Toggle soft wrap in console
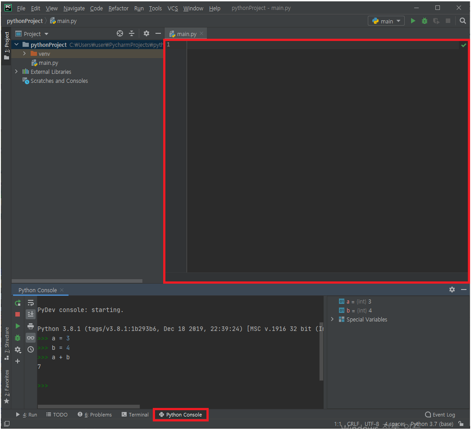471x430 pixels. coord(31,303)
